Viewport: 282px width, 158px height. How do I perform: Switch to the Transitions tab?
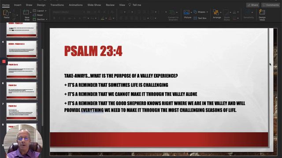pyautogui.click(x=57, y=5)
